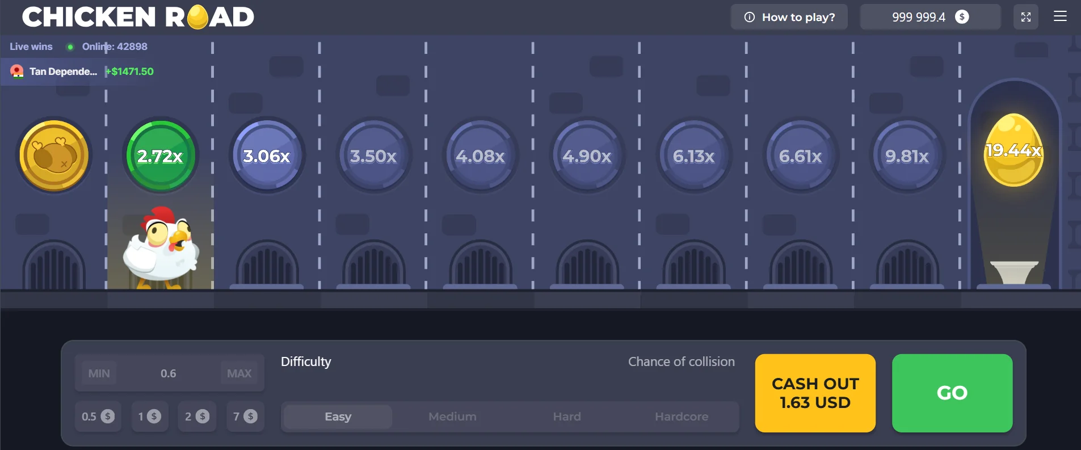Set bet to MAX
1081x450 pixels.
[239, 373]
